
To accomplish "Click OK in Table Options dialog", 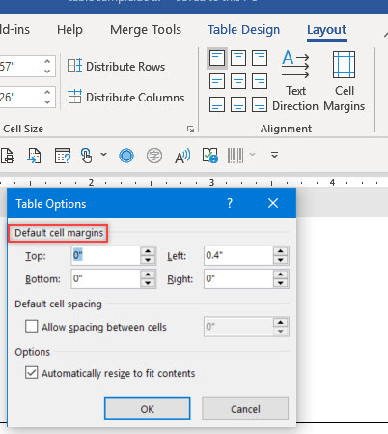I will coord(148,409).
